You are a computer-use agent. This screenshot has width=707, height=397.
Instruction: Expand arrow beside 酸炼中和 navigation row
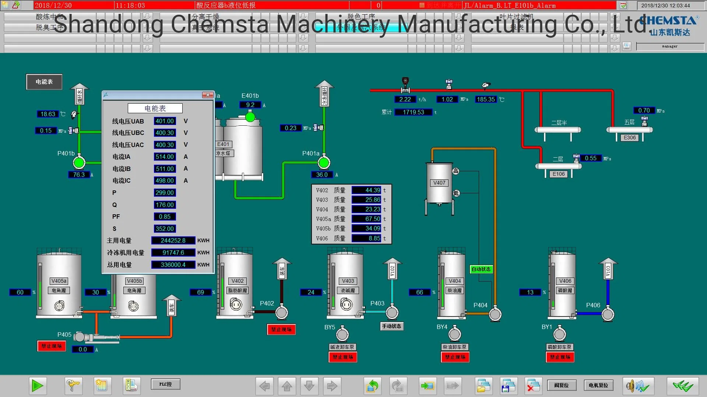pyautogui.click(x=147, y=17)
